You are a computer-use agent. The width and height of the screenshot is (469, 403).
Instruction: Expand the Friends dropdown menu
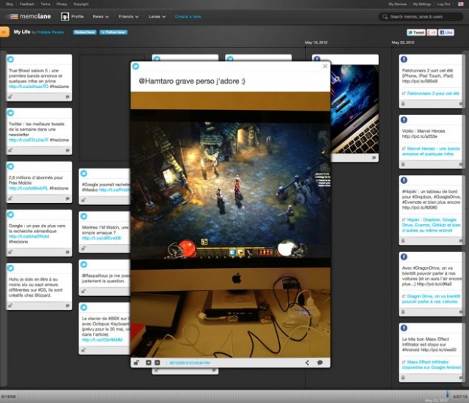[129, 17]
